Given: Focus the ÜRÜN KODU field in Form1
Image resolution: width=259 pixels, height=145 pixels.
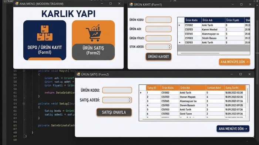Looking at the screenshot, I should pyautogui.click(x=159, y=20).
